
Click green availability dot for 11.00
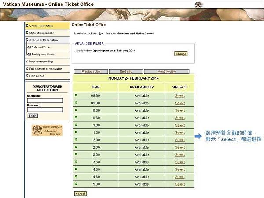(76, 125)
